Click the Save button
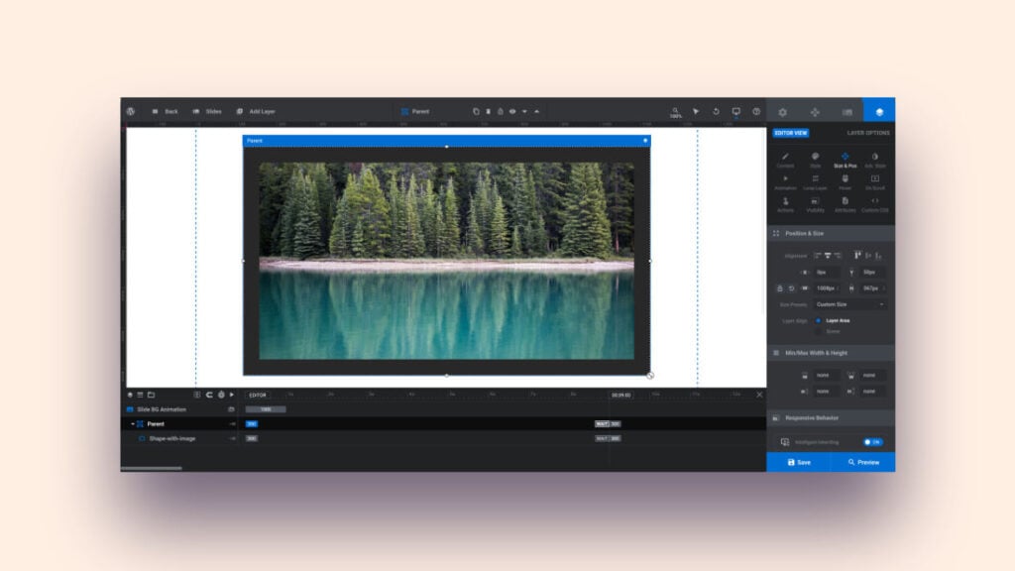This screenshot has width=1015, height=571. pyautogui.click(x=799, y=462)
